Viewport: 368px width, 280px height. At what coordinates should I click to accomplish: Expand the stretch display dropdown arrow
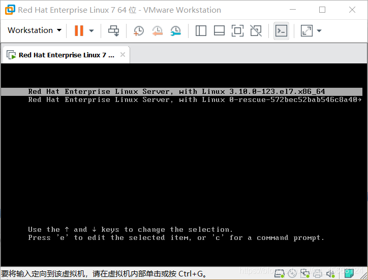point(319,31)
